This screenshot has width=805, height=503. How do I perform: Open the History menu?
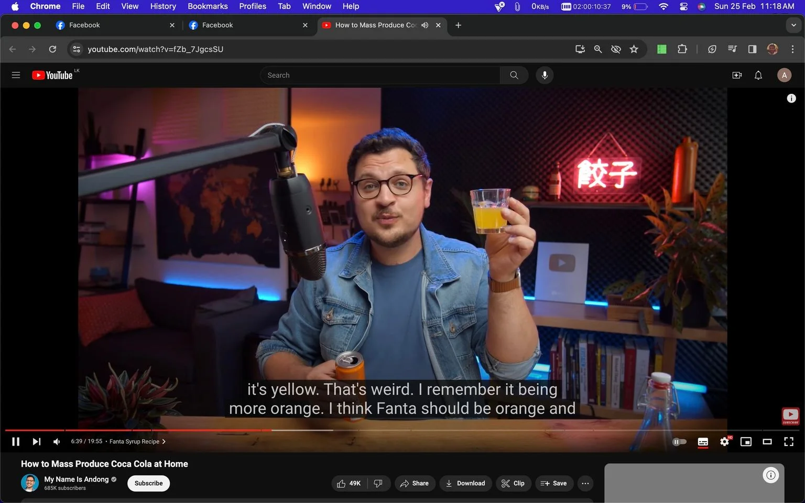(163, 6)
